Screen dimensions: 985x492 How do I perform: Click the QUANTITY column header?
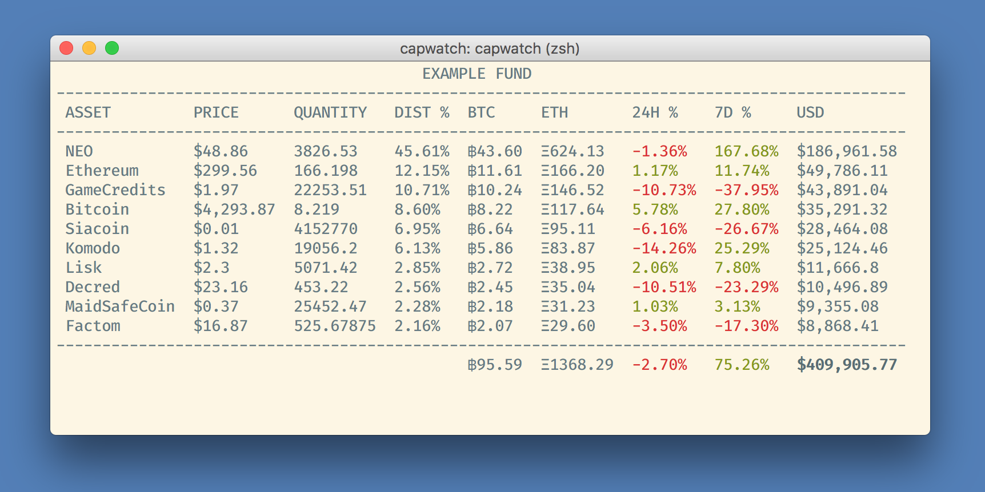(x=330, y=112)
